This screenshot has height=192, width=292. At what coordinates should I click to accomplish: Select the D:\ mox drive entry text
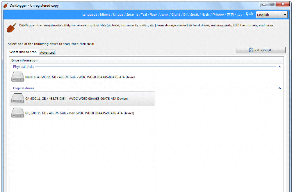click(x=79, y=113)
